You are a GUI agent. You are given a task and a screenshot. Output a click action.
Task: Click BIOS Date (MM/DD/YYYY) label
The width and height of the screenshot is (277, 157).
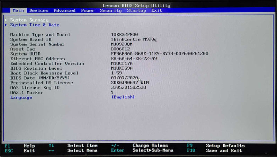[x=40, y=78]
